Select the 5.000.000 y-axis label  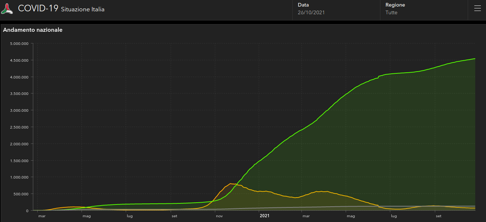(20, 44)
